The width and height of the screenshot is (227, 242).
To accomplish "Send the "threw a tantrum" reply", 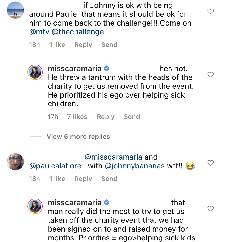I will coord(132,117).
